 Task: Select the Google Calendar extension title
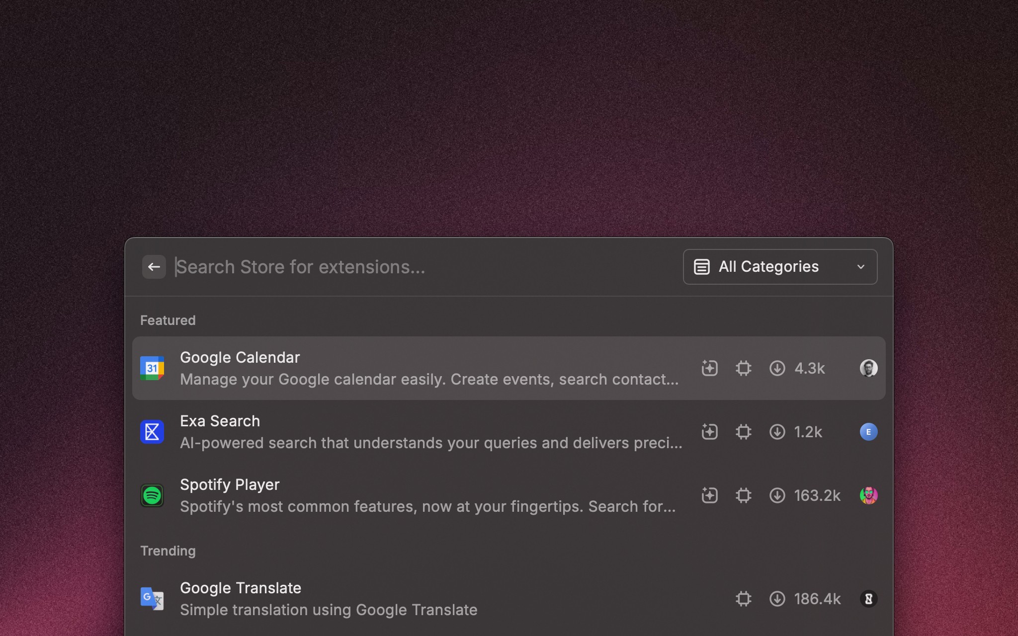coord(240,357)
